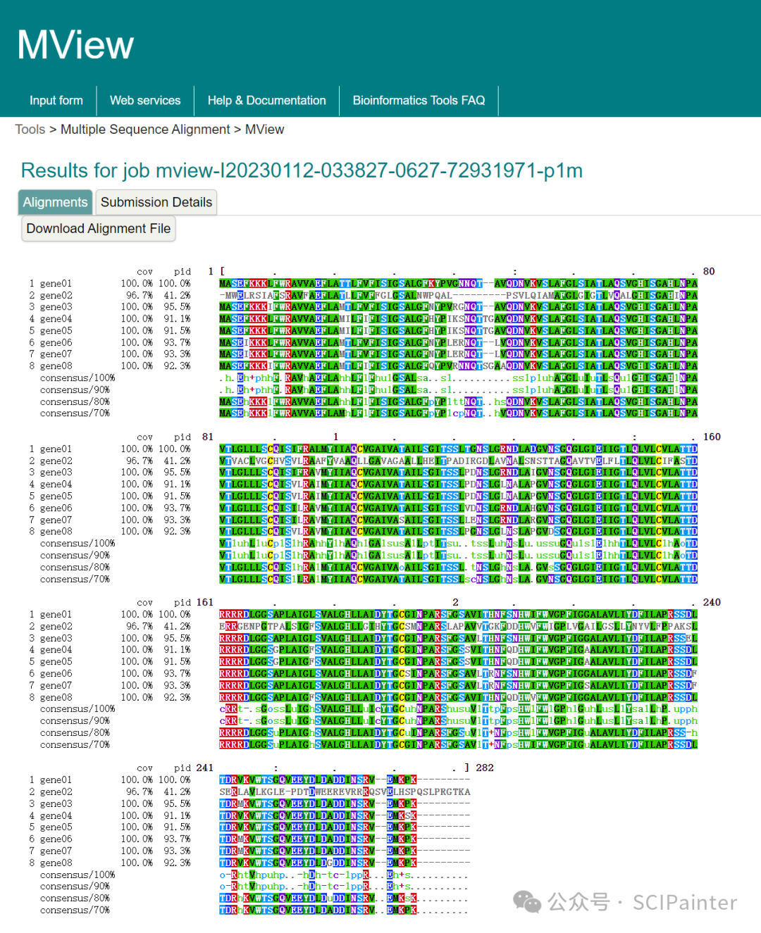Open the Web services navigation item
Screen dimensions: 761x933
tap(145, 101)
